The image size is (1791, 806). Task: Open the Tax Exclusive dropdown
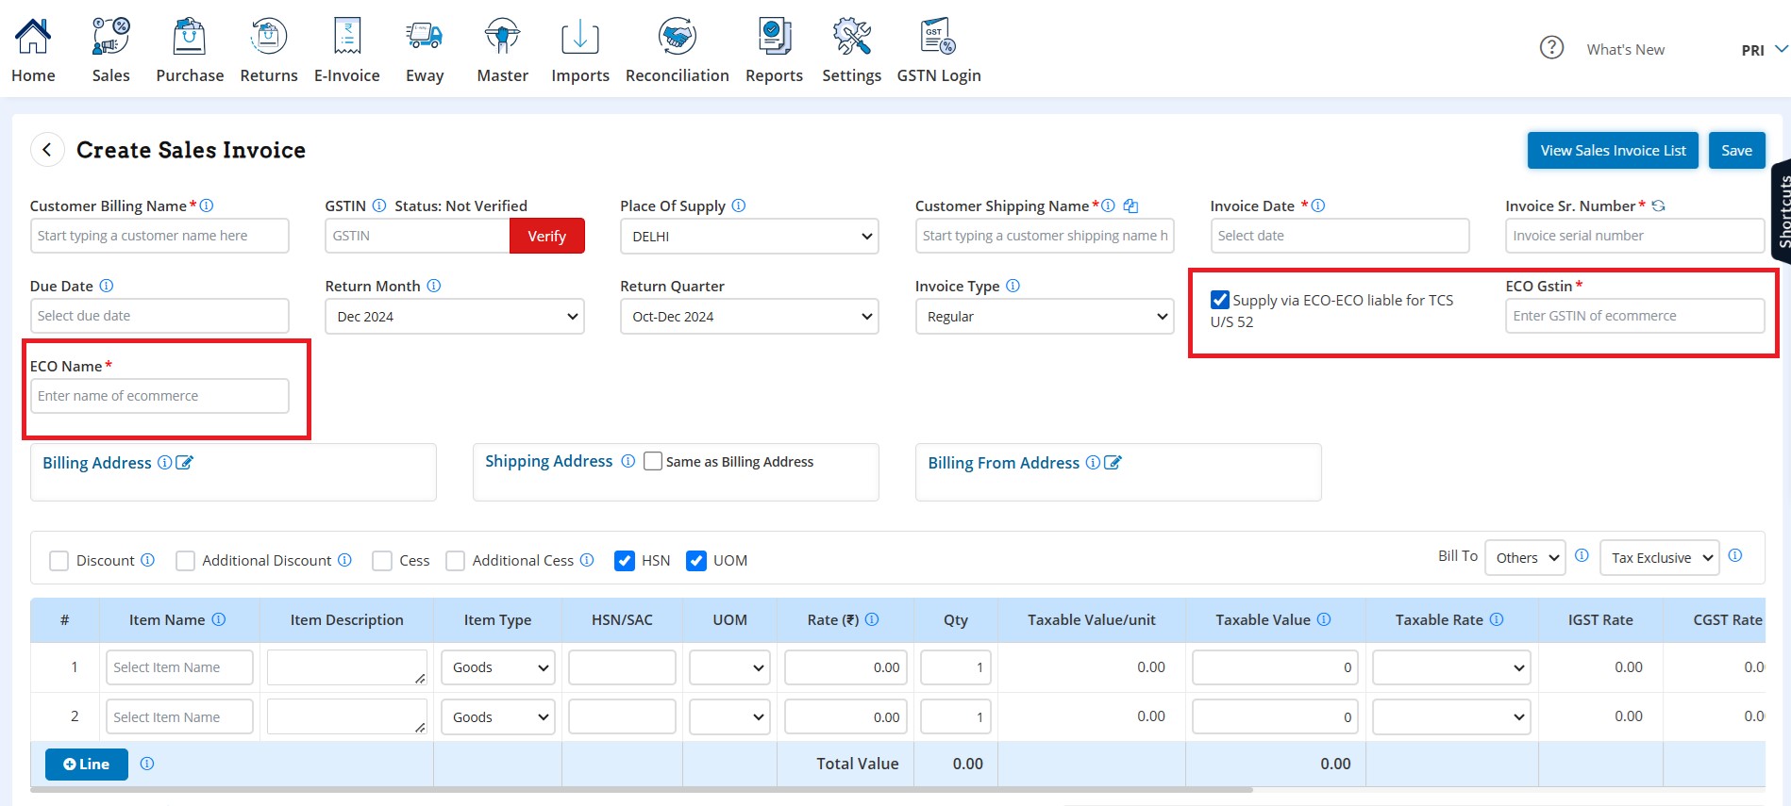click(1660, 557)
